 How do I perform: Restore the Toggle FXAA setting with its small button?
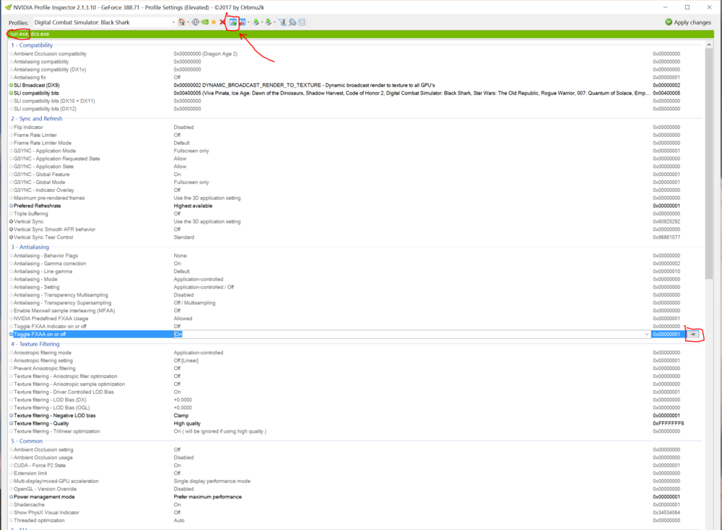click(x=692, y=334)
